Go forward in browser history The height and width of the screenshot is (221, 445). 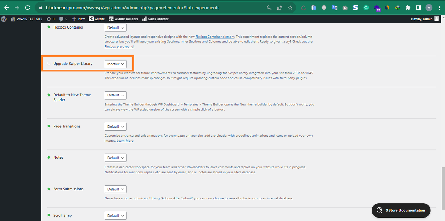[17, 7]
